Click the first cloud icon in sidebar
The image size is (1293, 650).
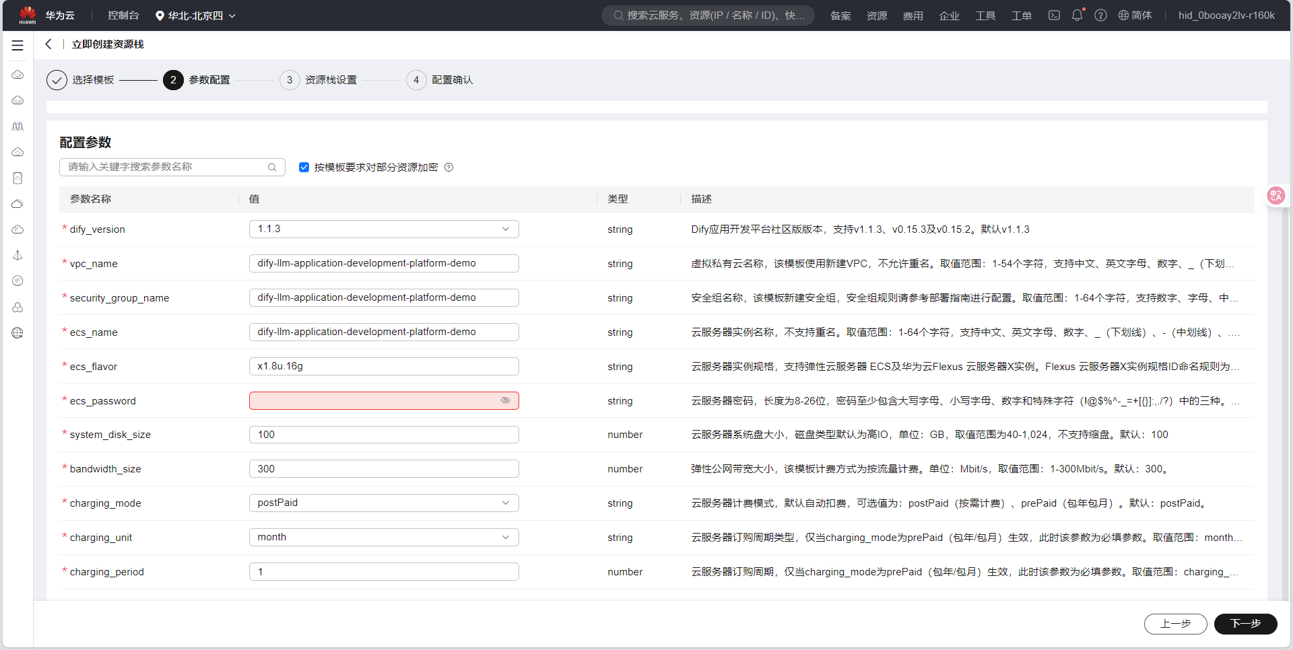pos(18,75)
